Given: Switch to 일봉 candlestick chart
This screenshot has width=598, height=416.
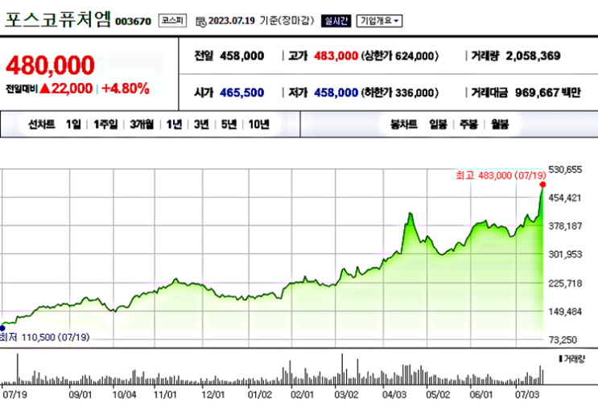Looking at the screenshot, I should click(438, 124).
